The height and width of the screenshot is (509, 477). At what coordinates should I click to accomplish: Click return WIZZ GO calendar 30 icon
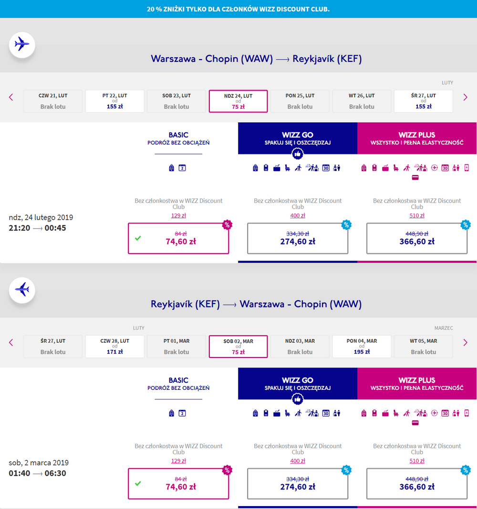(x=326, y=413)
